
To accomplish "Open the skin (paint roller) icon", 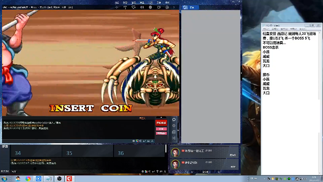I will point(125,7).
